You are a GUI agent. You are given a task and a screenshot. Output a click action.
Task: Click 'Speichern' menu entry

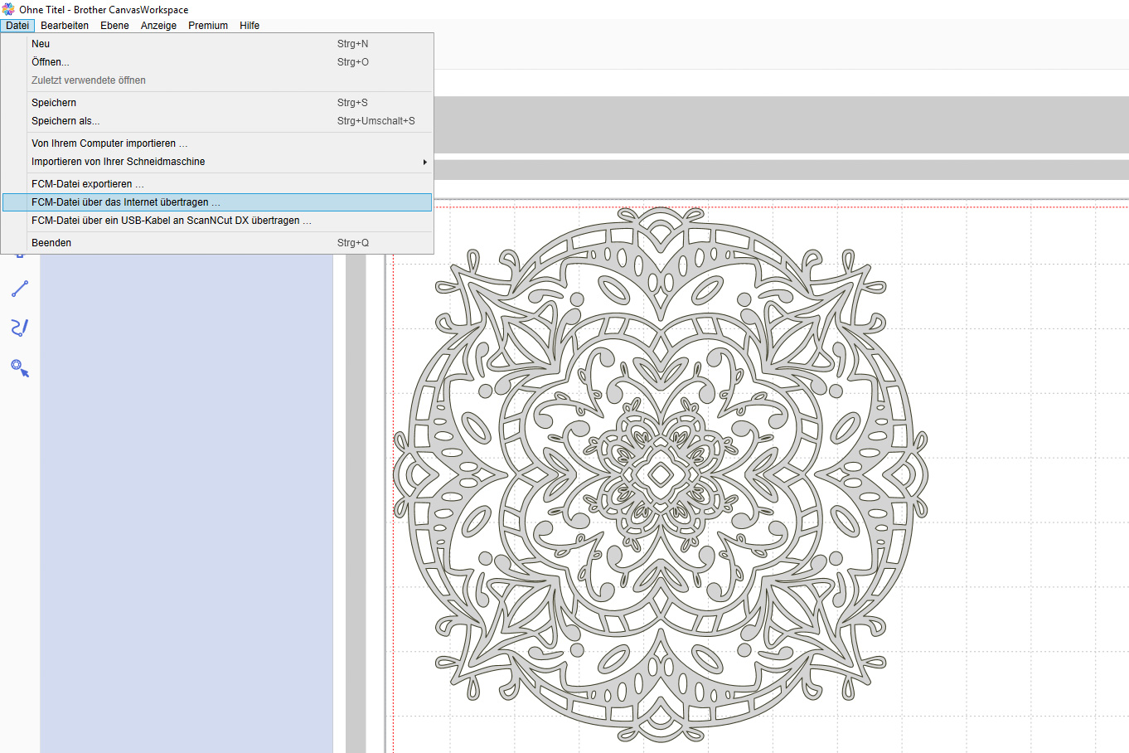tap(54, 103)
